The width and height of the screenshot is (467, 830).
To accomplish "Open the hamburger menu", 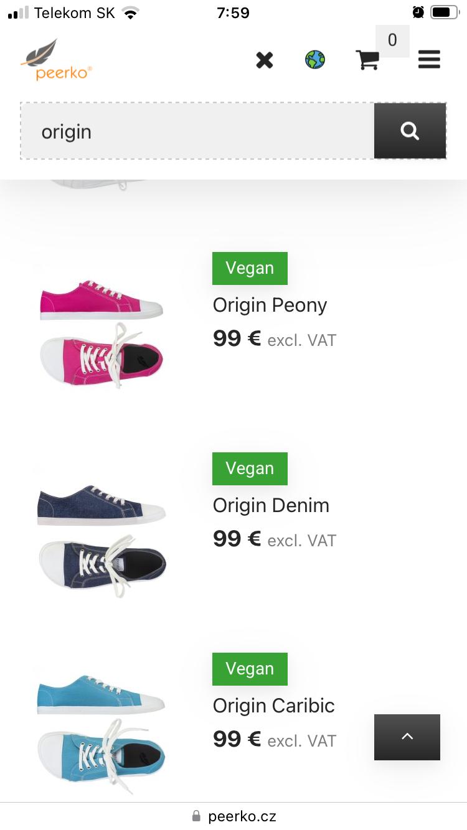I will tap(429, 60).
